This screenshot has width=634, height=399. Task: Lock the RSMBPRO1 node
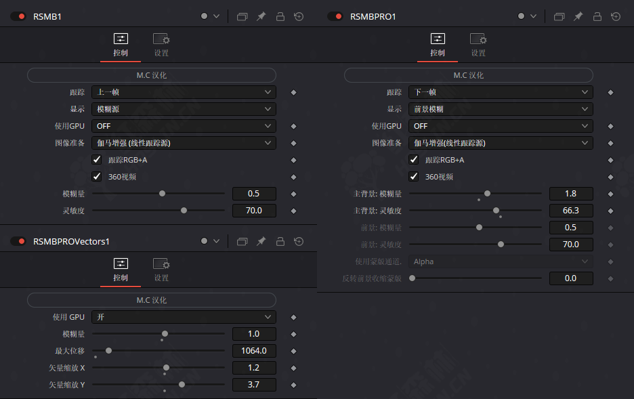click(597, 16)
